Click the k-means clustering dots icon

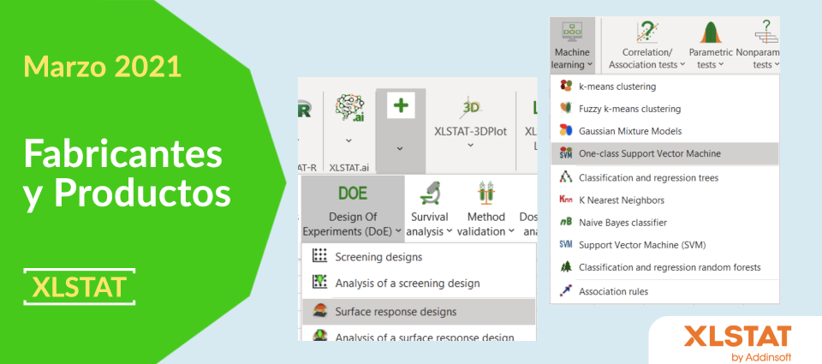click(565, 86)
